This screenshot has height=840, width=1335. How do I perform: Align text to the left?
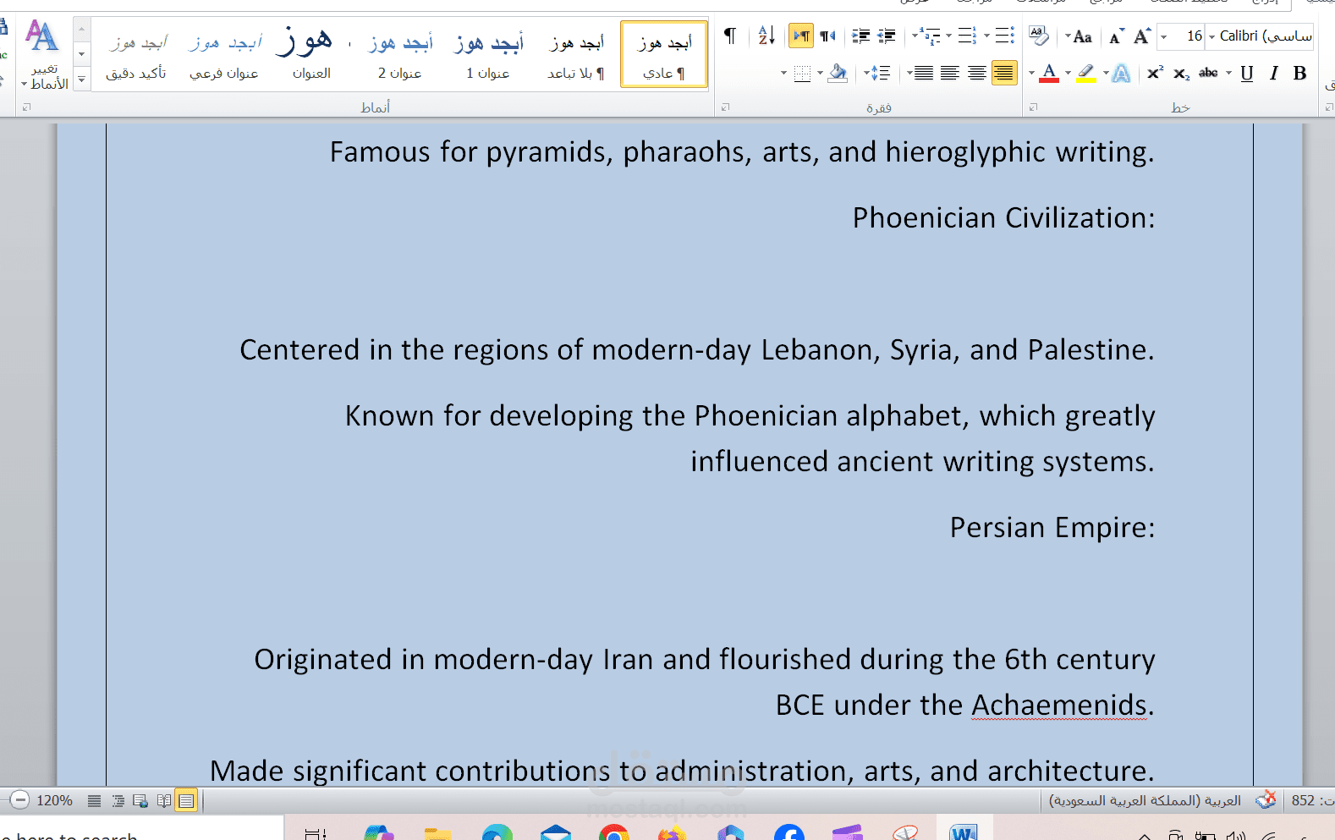tap(950, 74)
